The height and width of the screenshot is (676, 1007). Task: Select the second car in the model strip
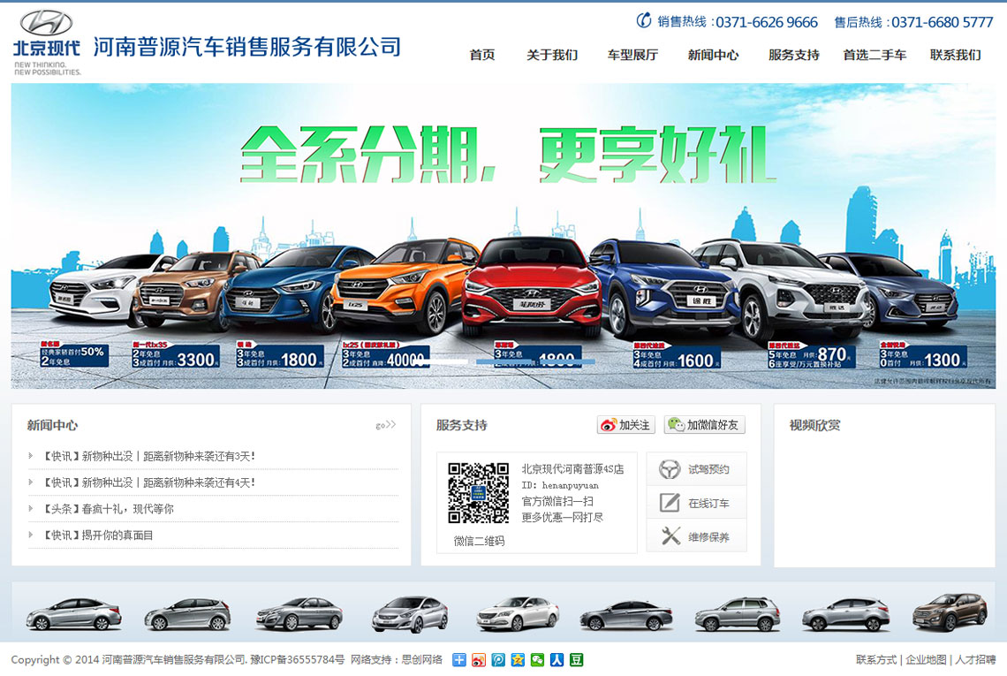click(x=187, y=614)
